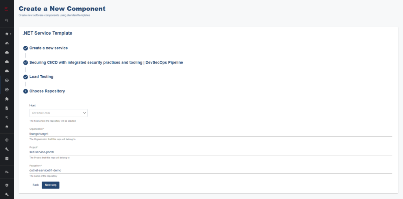
Task: Open Settings via the gear icon
Action: click(7, 185)
